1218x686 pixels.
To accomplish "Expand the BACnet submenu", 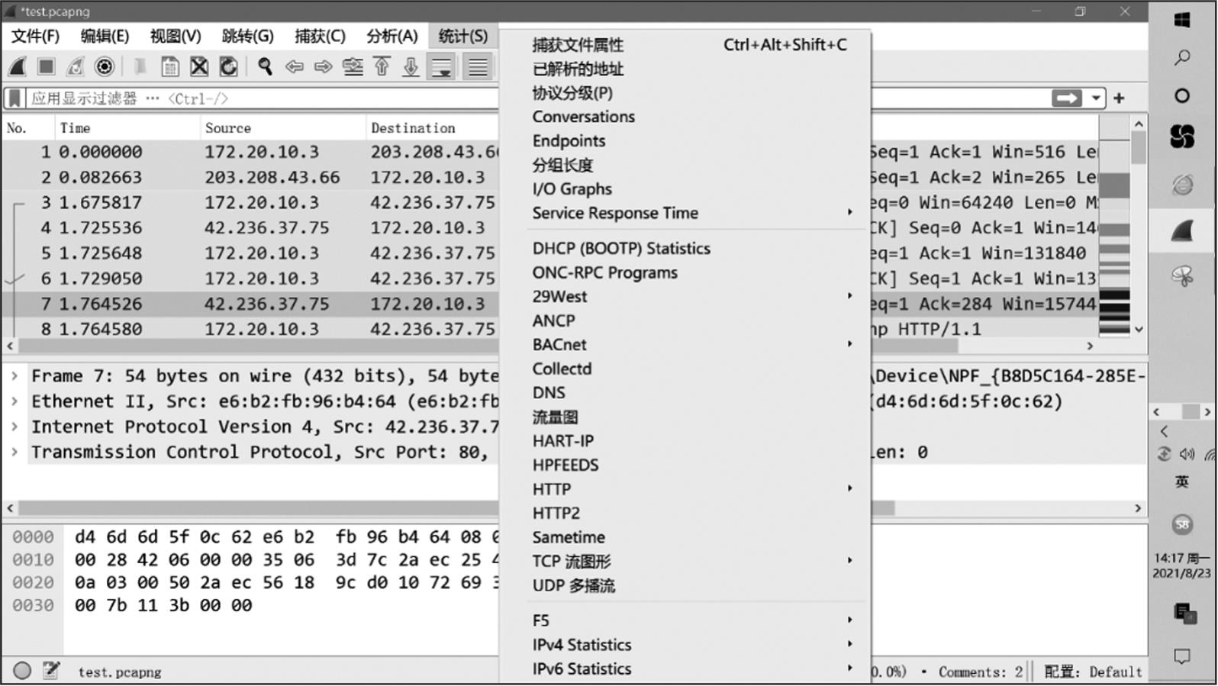I will tap(685, 345).
